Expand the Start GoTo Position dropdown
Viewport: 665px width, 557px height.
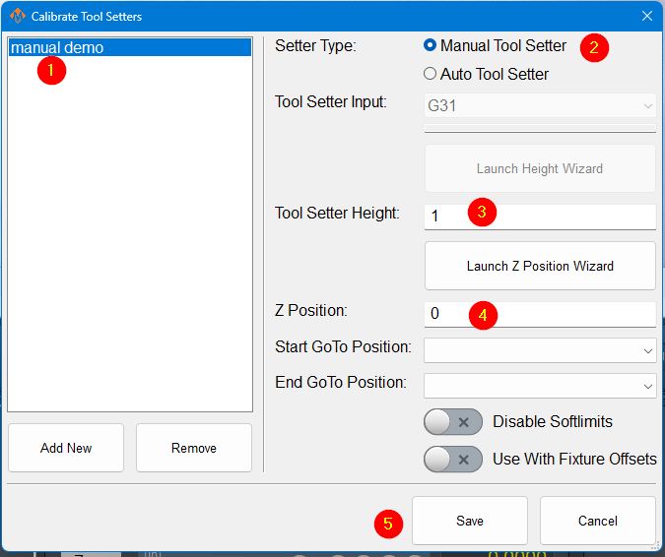click(540, 349)
